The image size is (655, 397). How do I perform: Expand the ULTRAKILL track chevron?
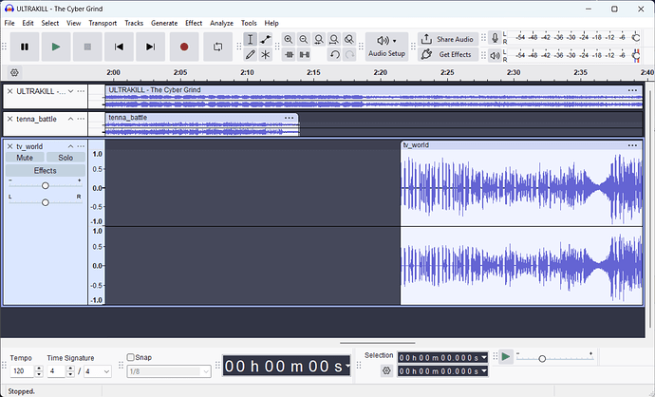(70, 91)
